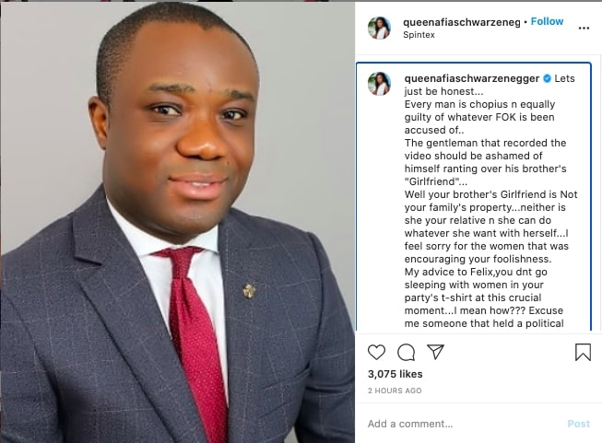Like the post with heart icon
This screenshot has height=443, width=602.
(x=376, y=352)
